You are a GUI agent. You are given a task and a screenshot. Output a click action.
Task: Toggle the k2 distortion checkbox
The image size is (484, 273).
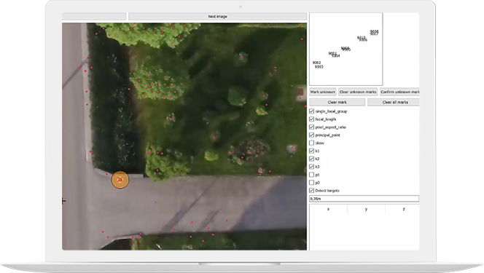(x=311, y=159)
